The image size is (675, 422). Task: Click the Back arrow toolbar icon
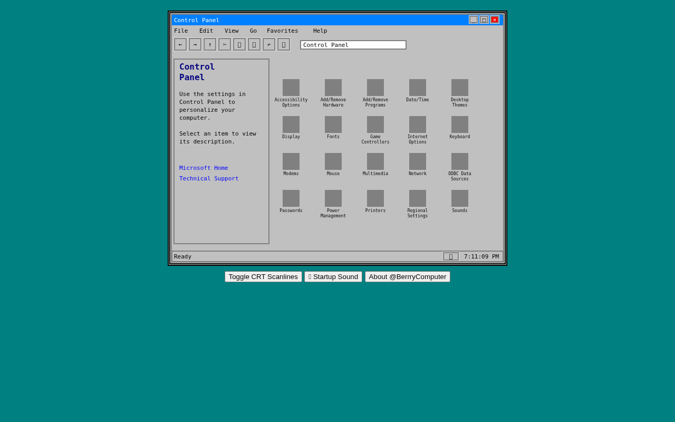tap(180, 44)
